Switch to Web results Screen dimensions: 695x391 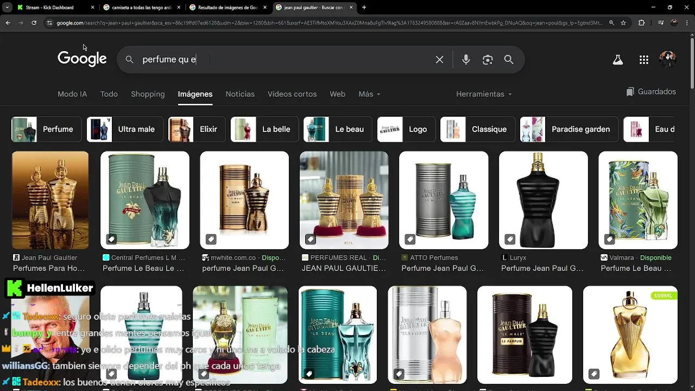337,94
